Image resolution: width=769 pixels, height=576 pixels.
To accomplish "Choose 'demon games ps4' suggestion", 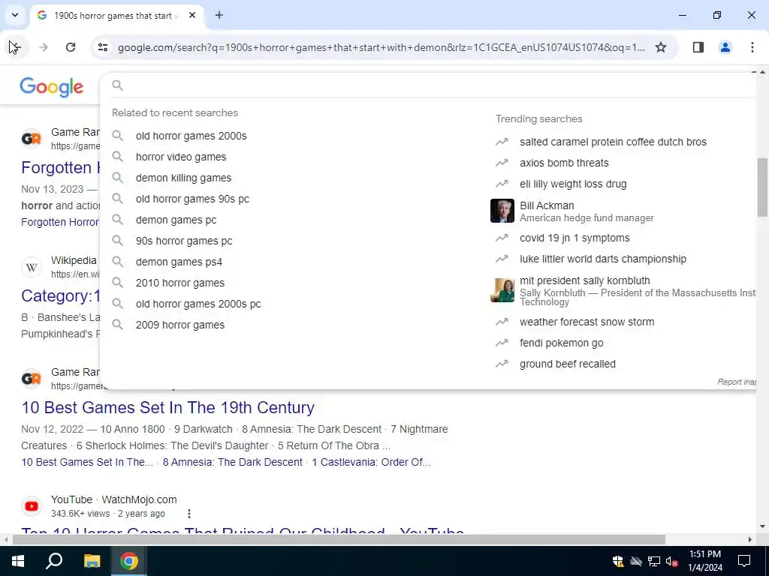I will coord(179,262).
